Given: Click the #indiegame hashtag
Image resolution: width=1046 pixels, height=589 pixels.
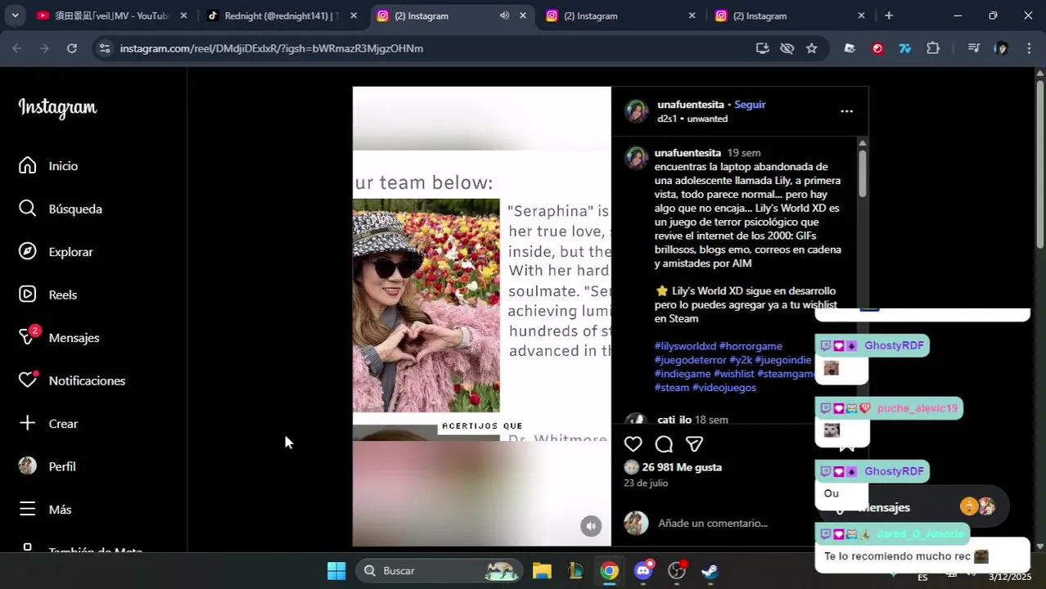Looking at the screenshot, I should 683,374.
